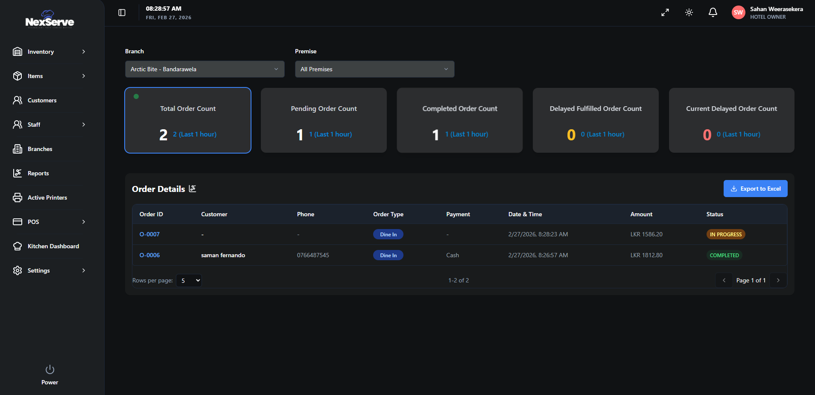Screen dimensions: 815x395
Task: Toggle fullscreen with the expand arrows icon
Action: 665,12
